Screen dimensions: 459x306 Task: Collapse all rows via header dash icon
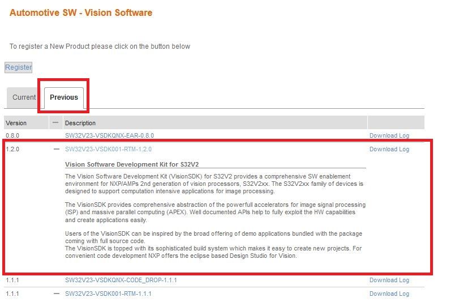pos(55,122)
